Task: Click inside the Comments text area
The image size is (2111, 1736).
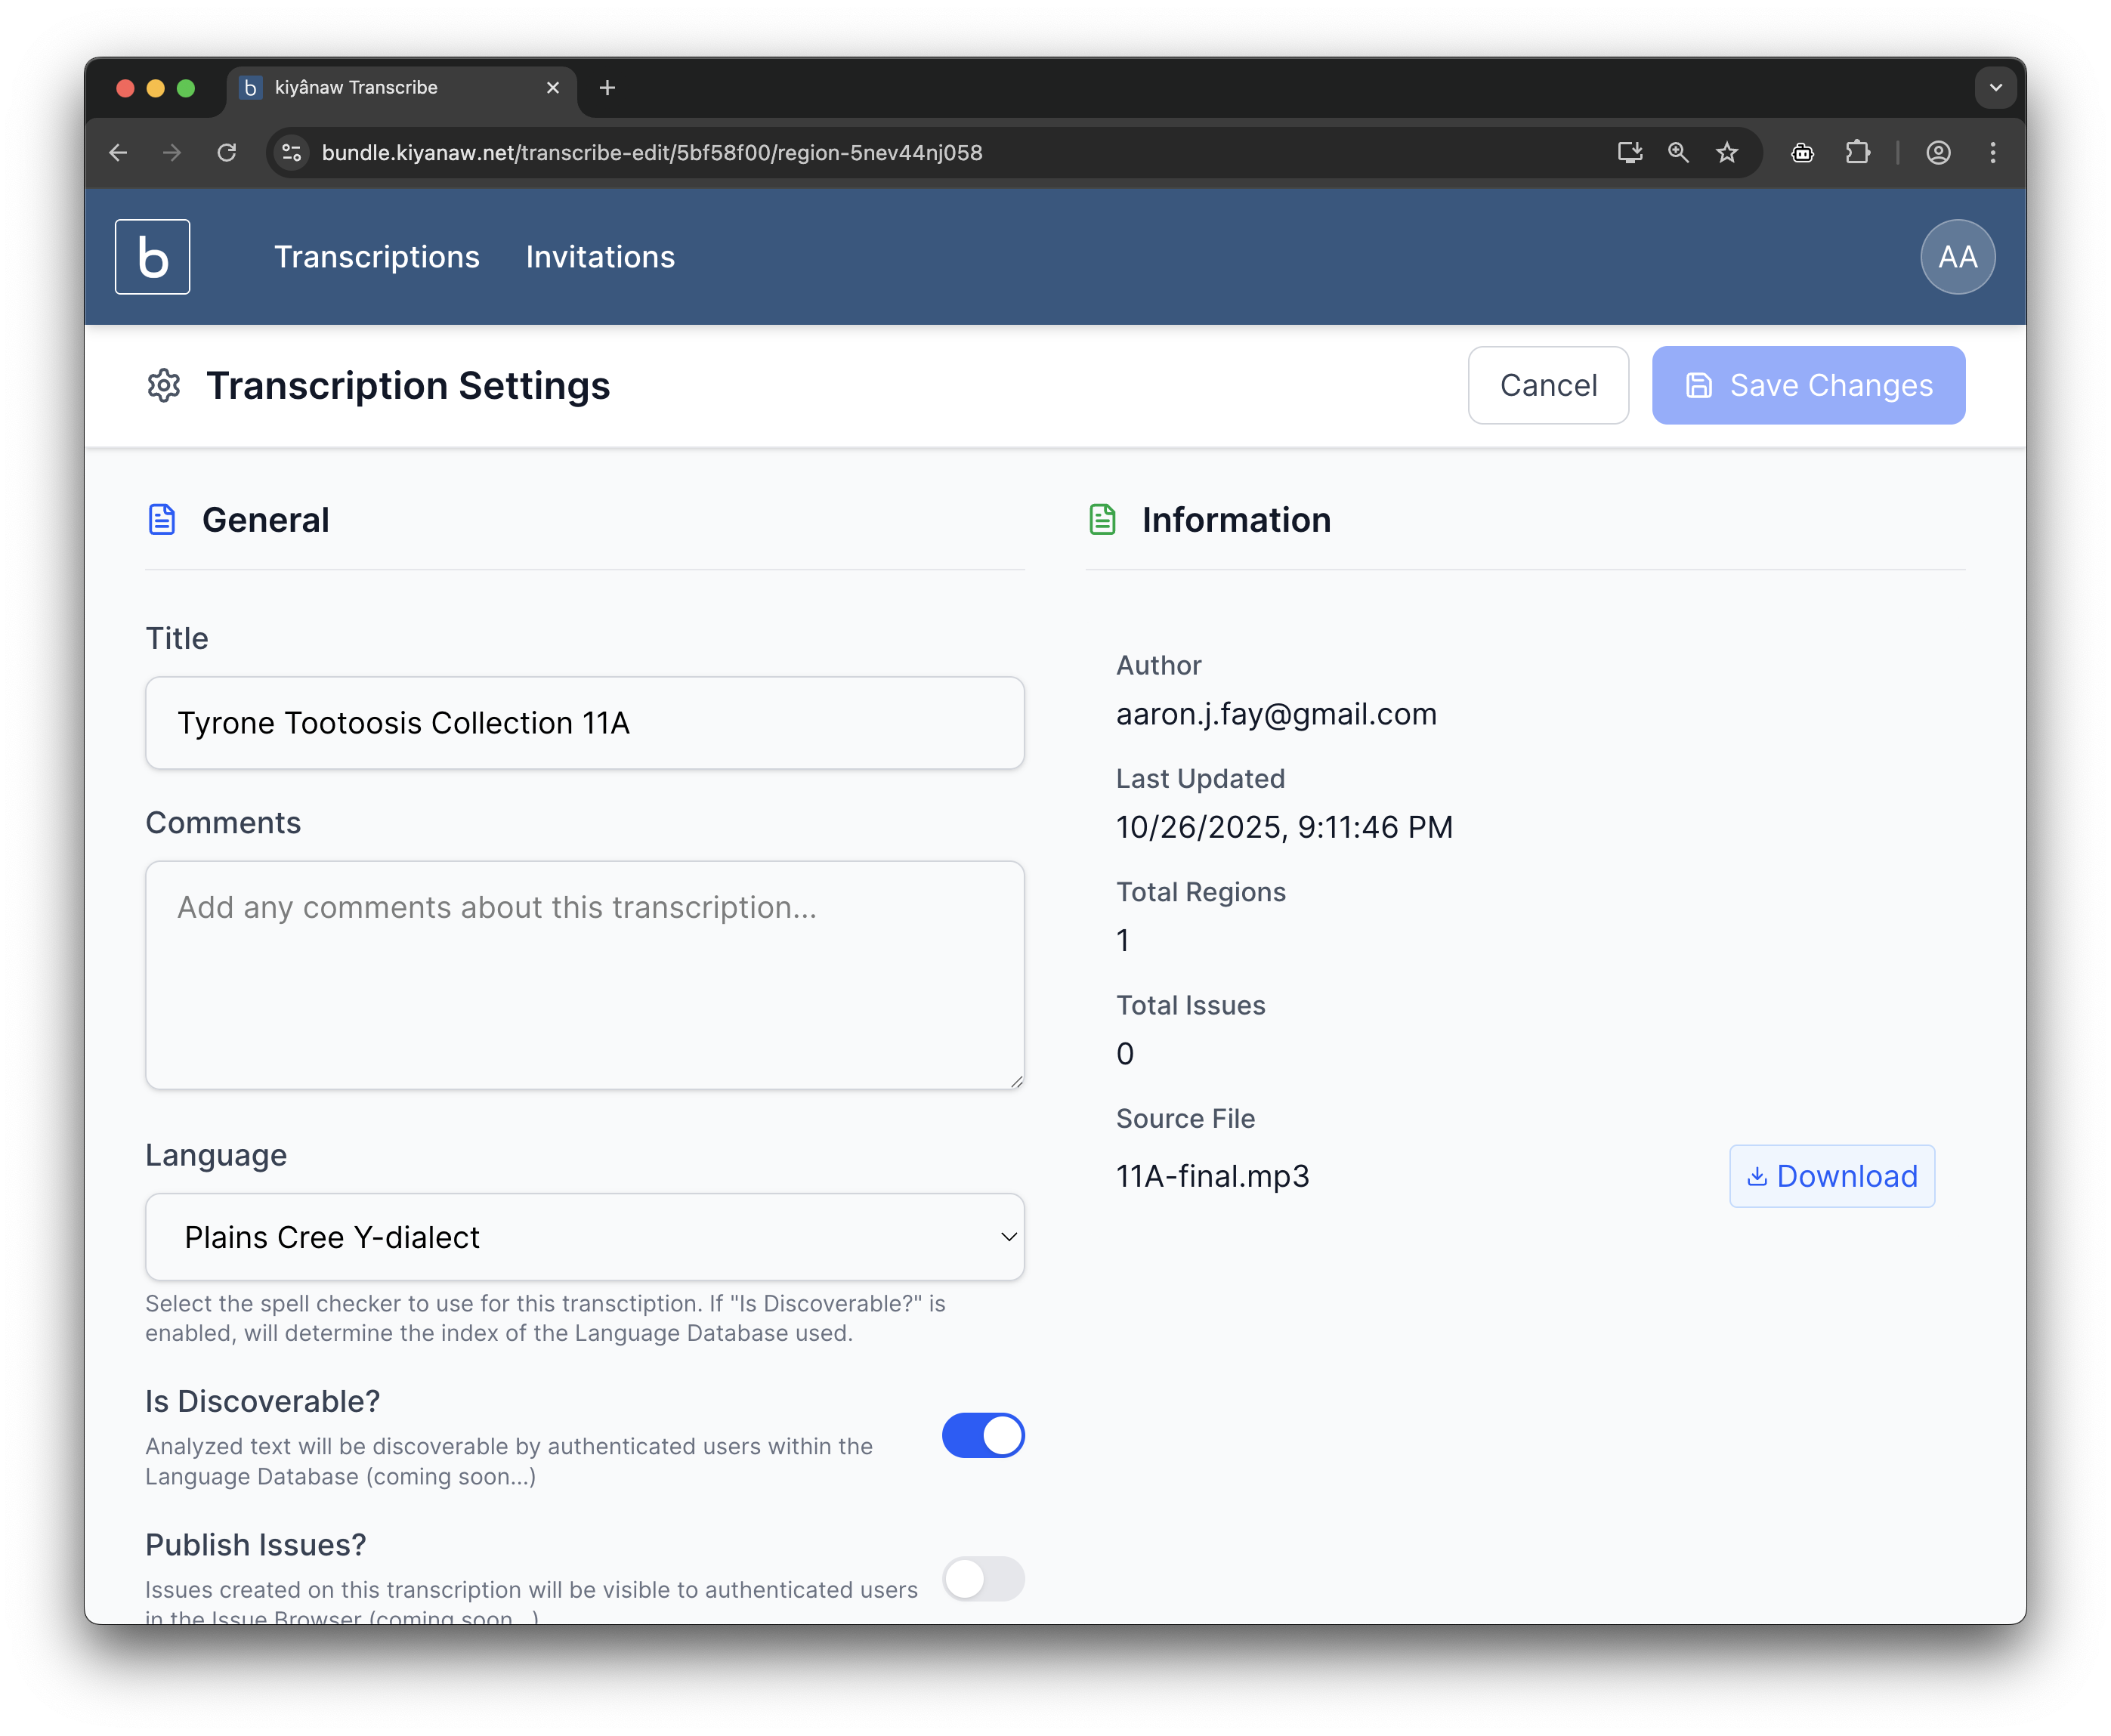Action: point(584,975)
